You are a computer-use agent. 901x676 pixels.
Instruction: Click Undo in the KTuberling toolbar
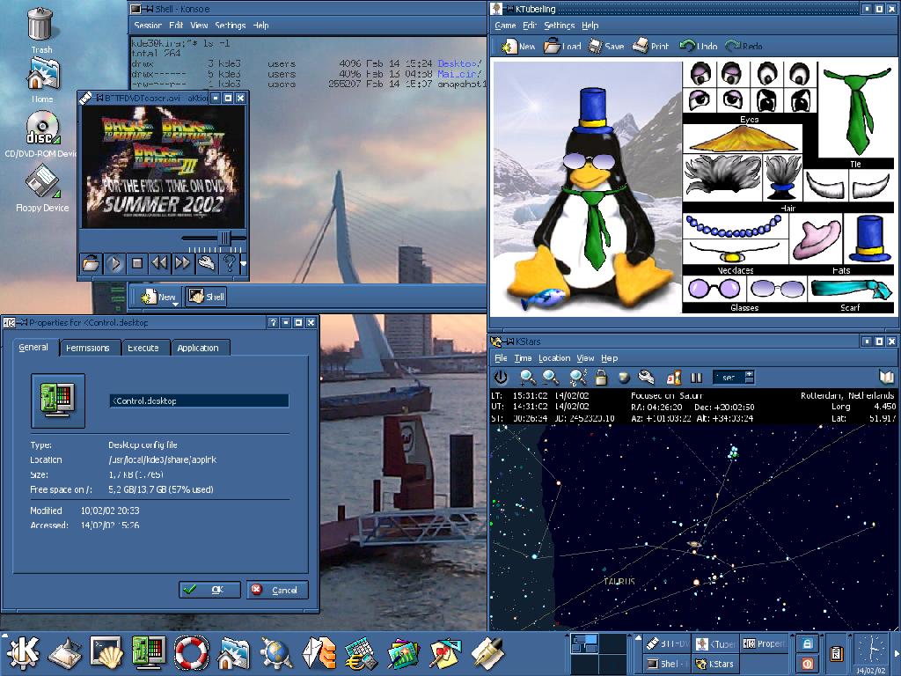tap(698, 46)
